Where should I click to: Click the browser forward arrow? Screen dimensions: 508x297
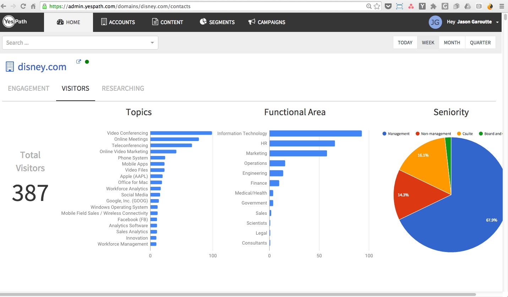[x=13, y=6]
